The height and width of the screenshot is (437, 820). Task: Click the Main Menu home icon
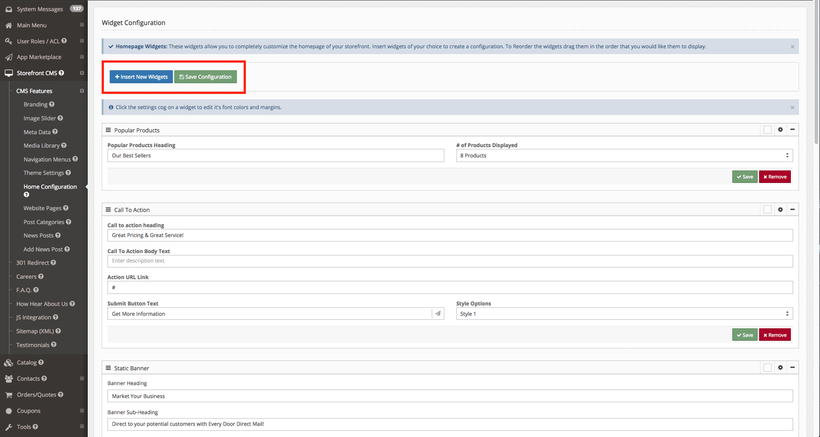pyautogui.click(x=9, y=25)
